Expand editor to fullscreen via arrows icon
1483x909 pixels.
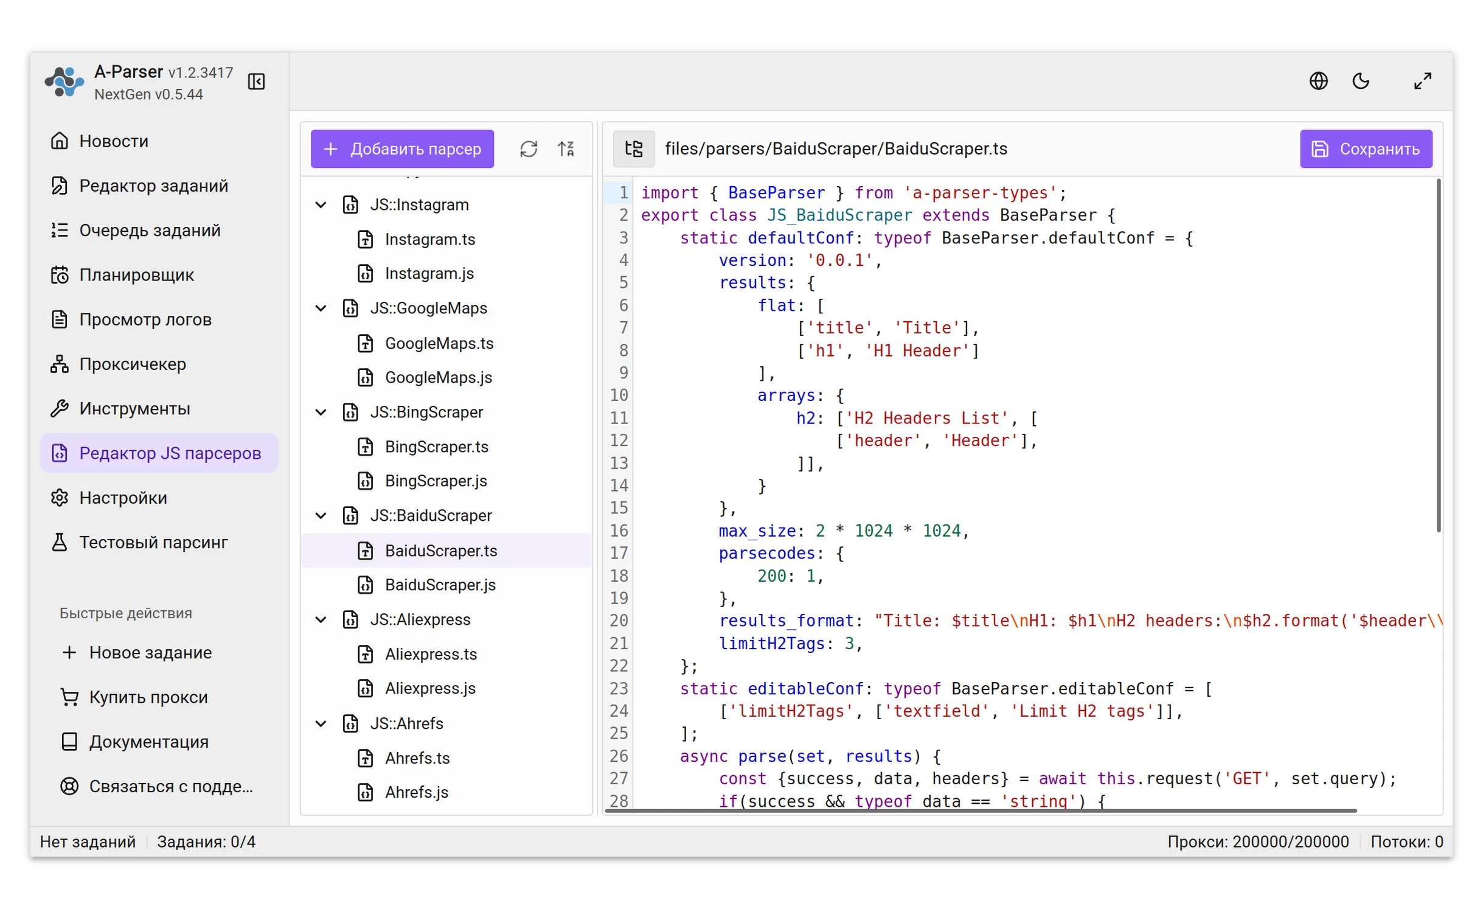pos(1421,81)
